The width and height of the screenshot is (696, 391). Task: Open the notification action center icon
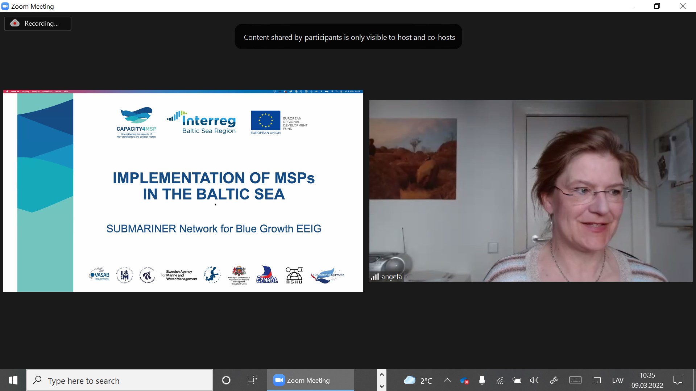pos(678,380)
